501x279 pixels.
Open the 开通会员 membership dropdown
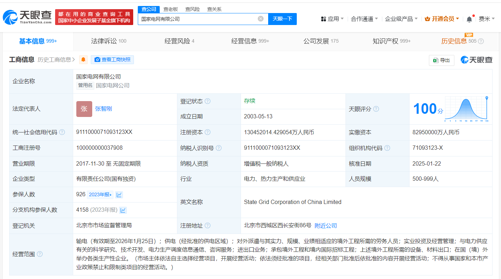(x=442, y=19)
